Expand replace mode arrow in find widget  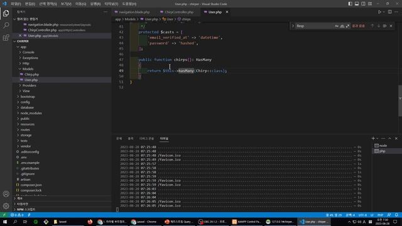(x=293, y=26)
